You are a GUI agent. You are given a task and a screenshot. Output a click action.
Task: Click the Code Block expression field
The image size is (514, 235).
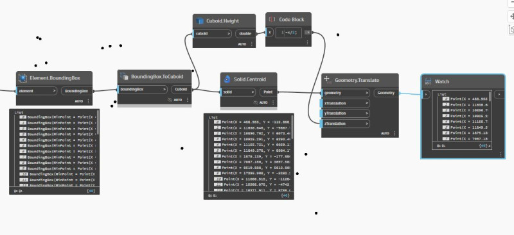coord(288,33)
